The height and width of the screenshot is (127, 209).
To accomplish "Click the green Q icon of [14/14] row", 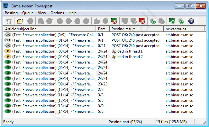I will click(x=8, y=112).
